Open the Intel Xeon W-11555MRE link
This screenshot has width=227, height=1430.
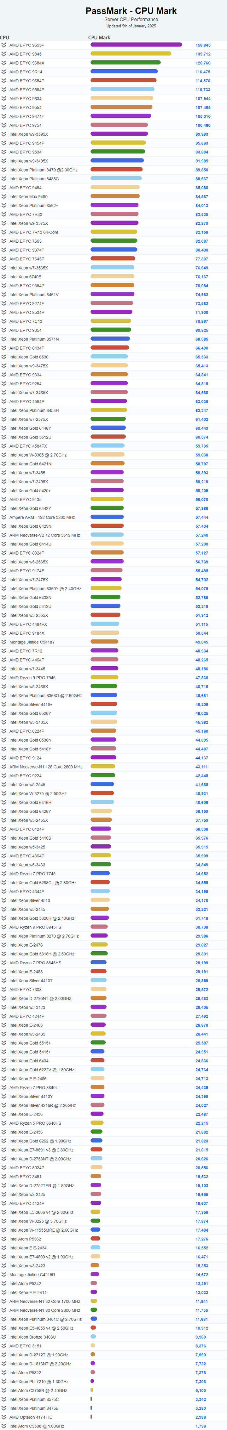tap(44, 1230)
